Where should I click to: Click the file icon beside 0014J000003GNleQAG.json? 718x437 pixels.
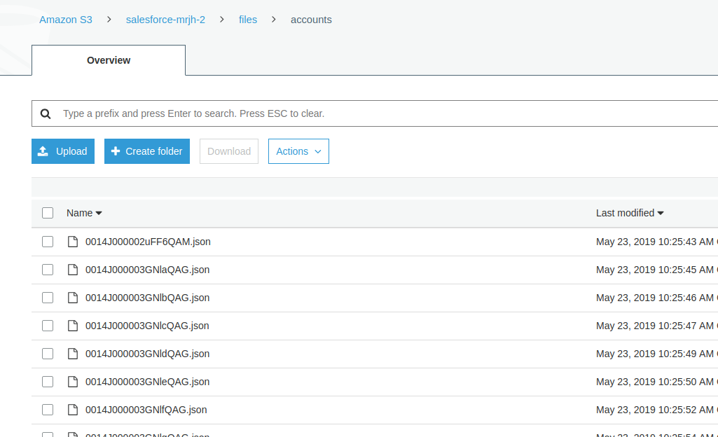[73, 381]
